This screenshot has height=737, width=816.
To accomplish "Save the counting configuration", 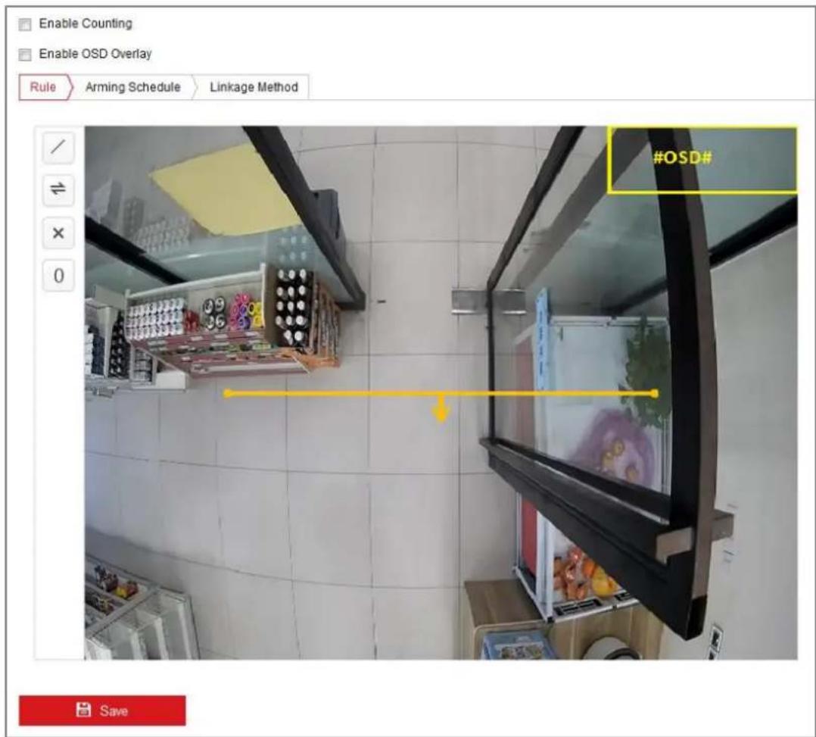I will (x=102, y=710).
